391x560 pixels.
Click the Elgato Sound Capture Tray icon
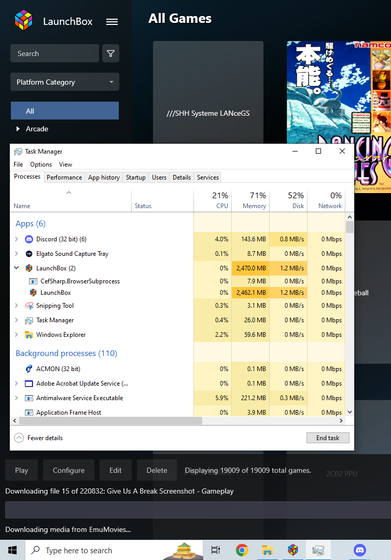tap(29, 254)
